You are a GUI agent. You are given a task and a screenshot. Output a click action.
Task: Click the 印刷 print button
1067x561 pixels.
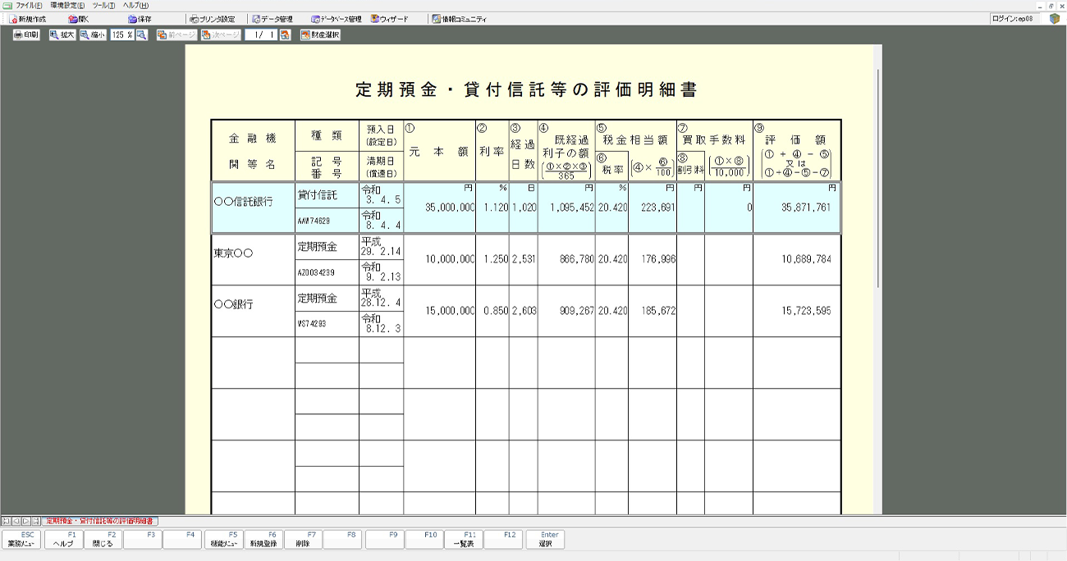pos(26,35)
